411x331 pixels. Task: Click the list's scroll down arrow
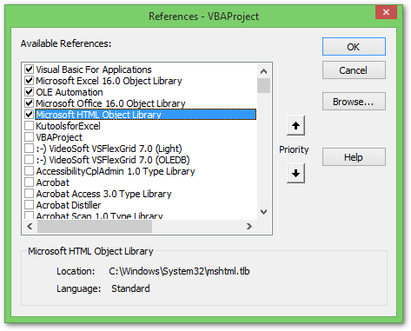(x=263, y=212)
